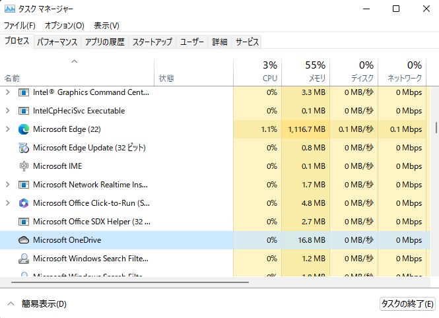The image size is (439, 318).
Task: Click the Microsoft Edge Update icon
Action: [24, 148]
